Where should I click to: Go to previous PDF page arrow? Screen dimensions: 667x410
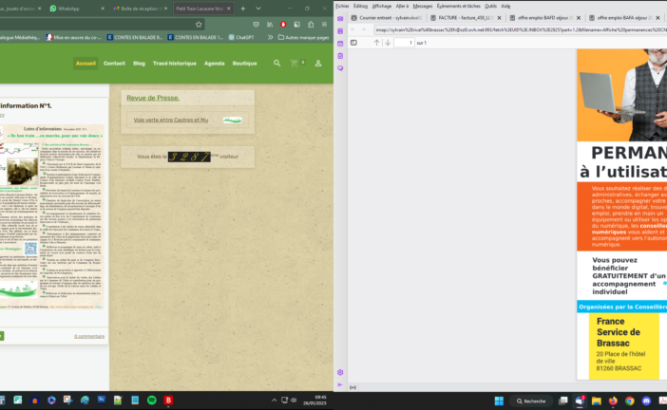(x=376, y=43)
